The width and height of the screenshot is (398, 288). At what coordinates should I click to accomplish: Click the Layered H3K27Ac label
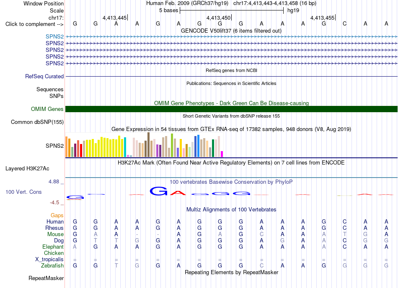click(27, 169)
